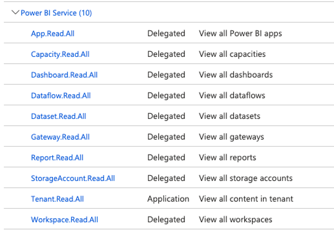Image resolution: width=334 pixels, height=232 pixels.
Task: Click the 'View all storage accounts' description
Action: click(x=246, y=179)
